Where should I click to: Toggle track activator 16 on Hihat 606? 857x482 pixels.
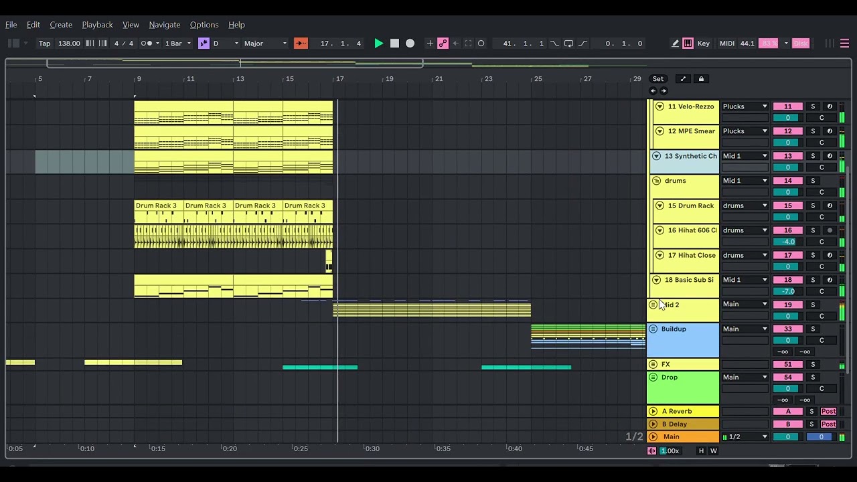(x=788, y=230)
